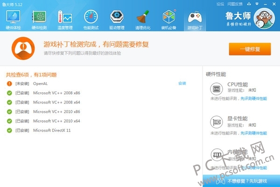Click the large orange gamepad alert icon
Screen dimensions: 280x187
click(23, 48)
